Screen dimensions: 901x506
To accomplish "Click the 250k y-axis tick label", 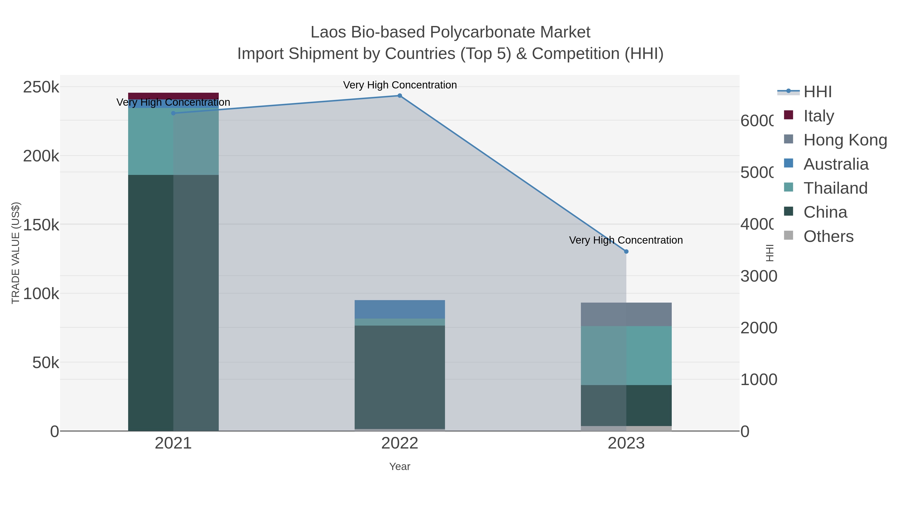I will (41, 87).
